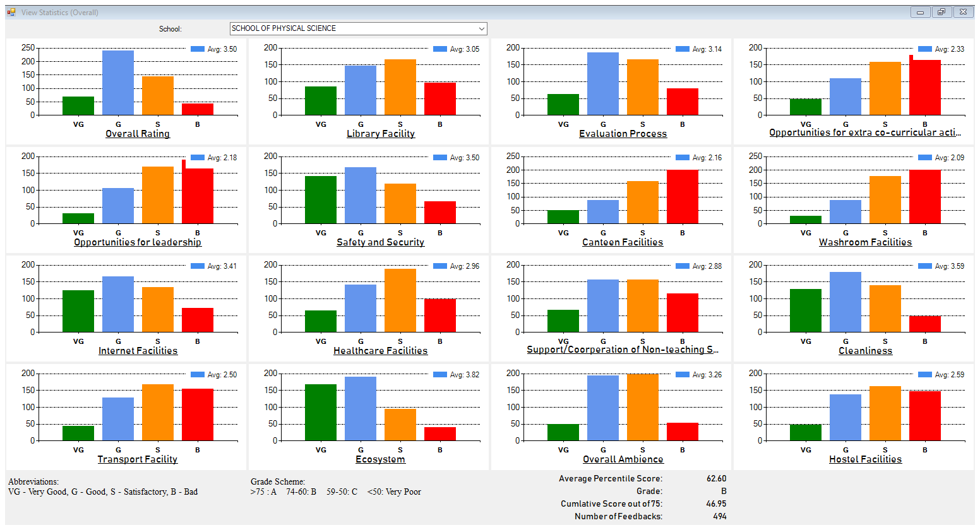980x530 pixels.
Task: Open the Library Facility chart title link
Action: point(380,134)
